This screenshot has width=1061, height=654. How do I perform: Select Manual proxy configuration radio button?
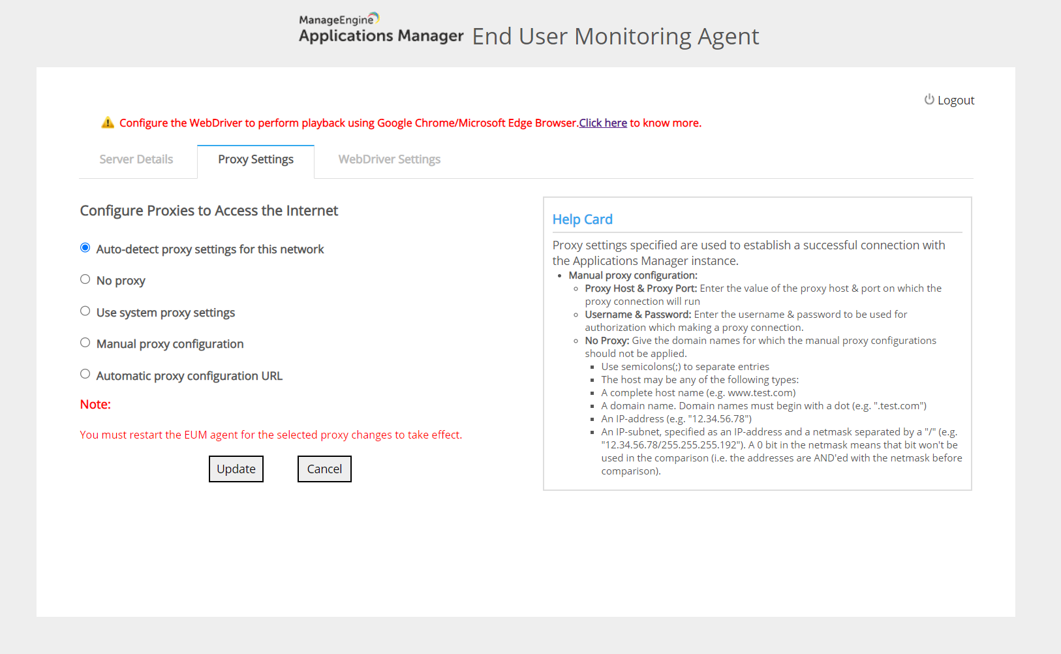[85, 343]
